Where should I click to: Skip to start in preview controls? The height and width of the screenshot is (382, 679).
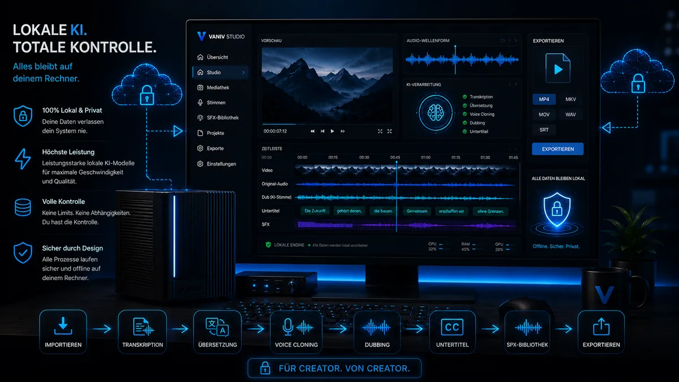click(x=323, y=131)
